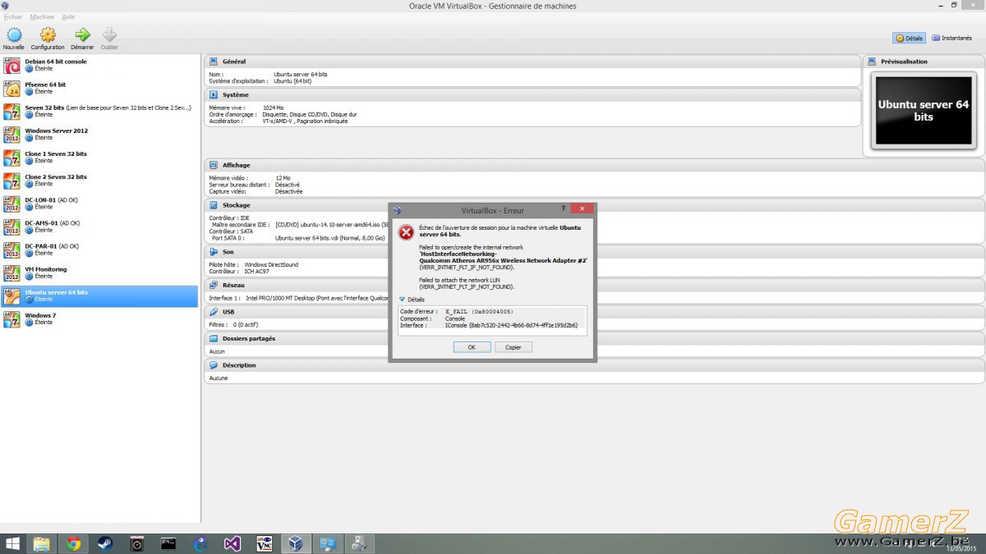Close the VirtualBox - Erreur dialog
The width and height of the screenshot is (986, 554).
coord(582,209)
